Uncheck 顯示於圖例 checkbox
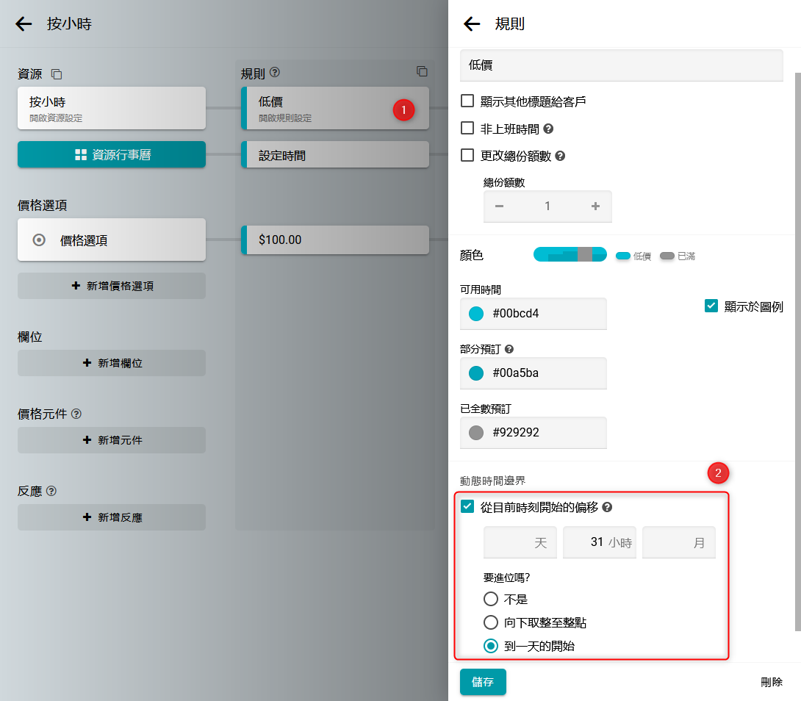Screen dimensions: 801x701 point(711,306)
